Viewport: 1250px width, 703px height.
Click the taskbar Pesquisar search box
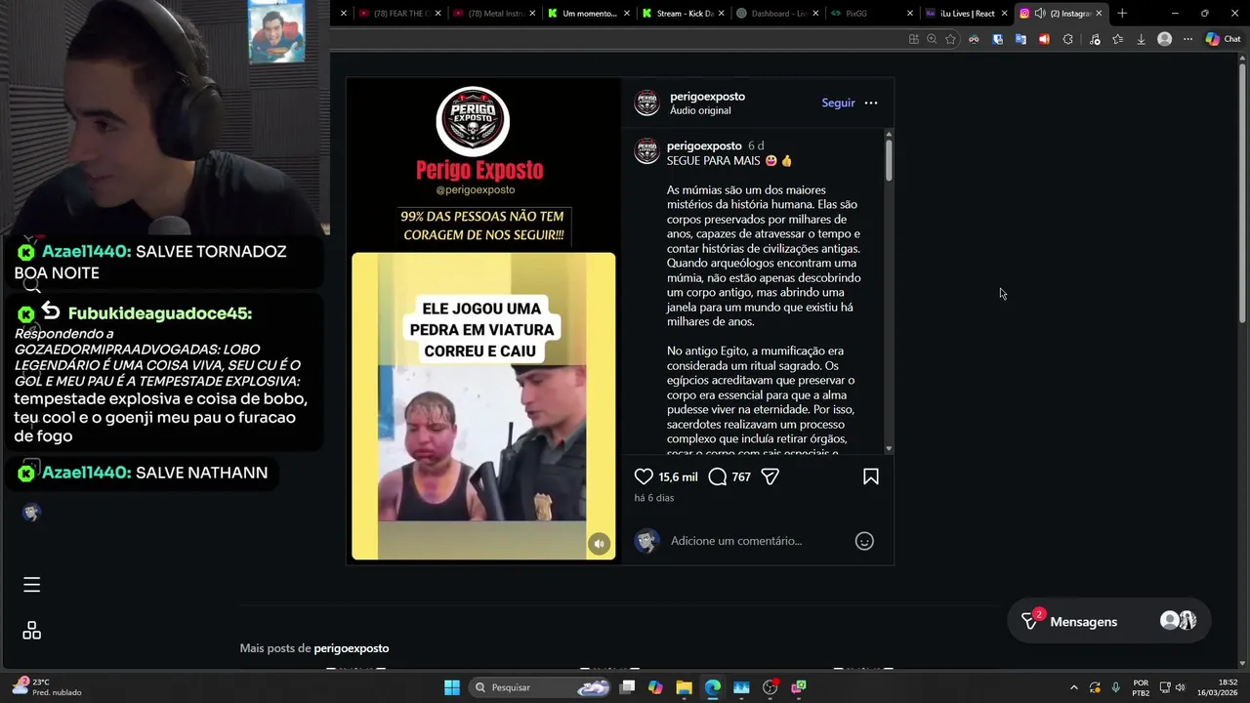pos(541,687)
